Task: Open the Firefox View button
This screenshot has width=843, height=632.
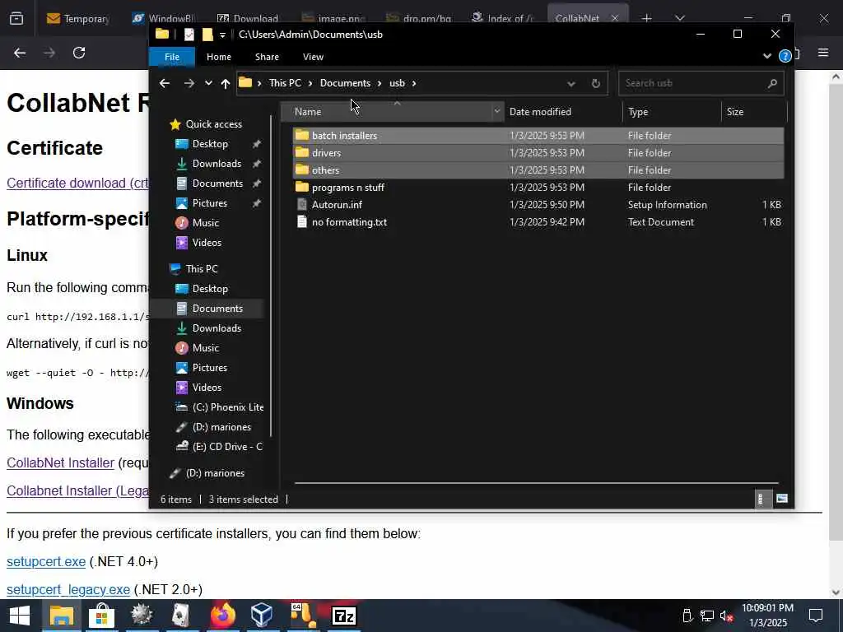Action: click(16, 19)
